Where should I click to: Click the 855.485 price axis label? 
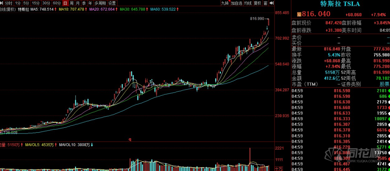(282, 13)
